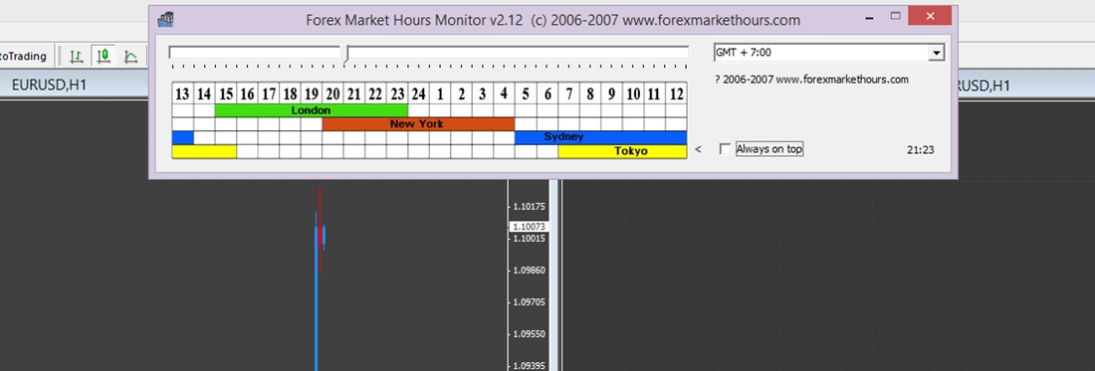Click the green London session bar
Viewport: 1095px width, 371px height.
311,110
